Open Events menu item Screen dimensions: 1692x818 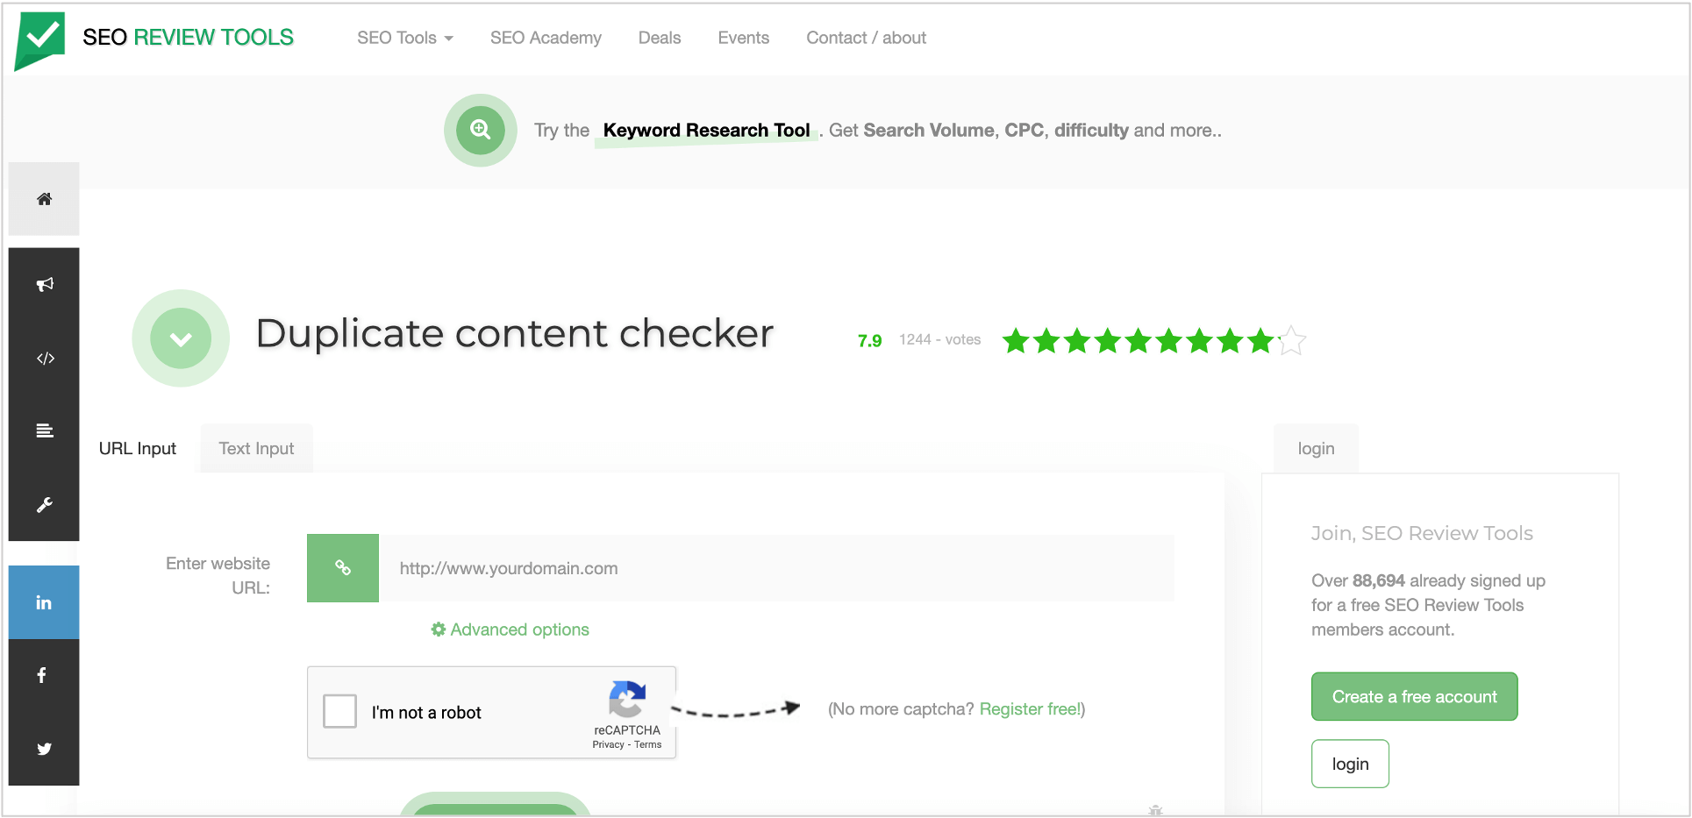(x=744, y=38)
